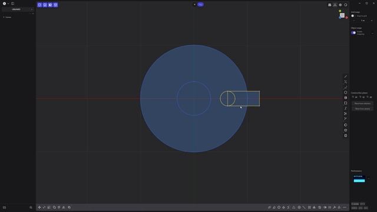Click the third viewport display icon at top right

click(x=340, y=5)
